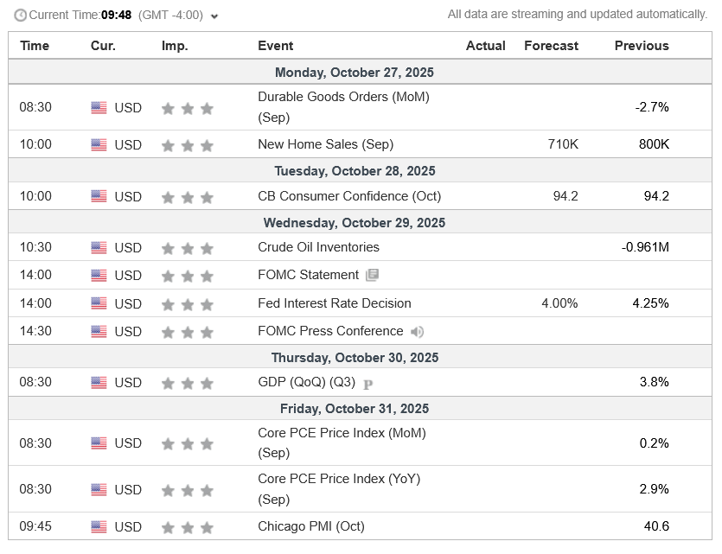Click the 710K forecast for New Home Sales
This screenshot has height=554, width=722.
tap(563, 144)
